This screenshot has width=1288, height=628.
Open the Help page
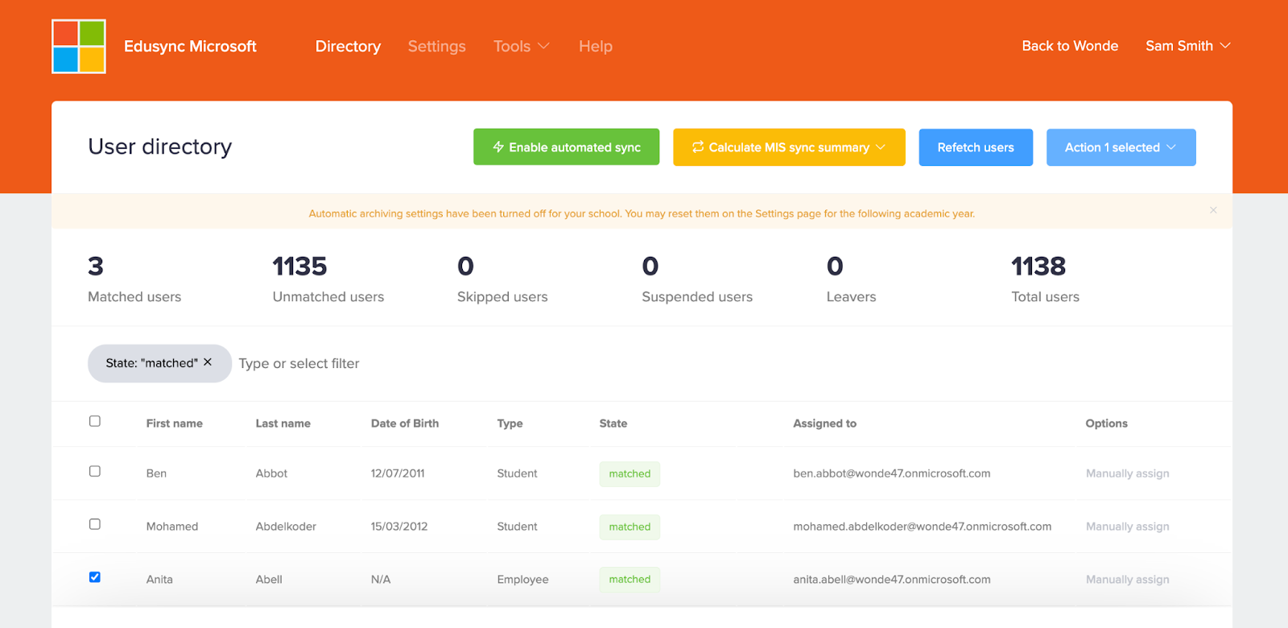[596, 47]
